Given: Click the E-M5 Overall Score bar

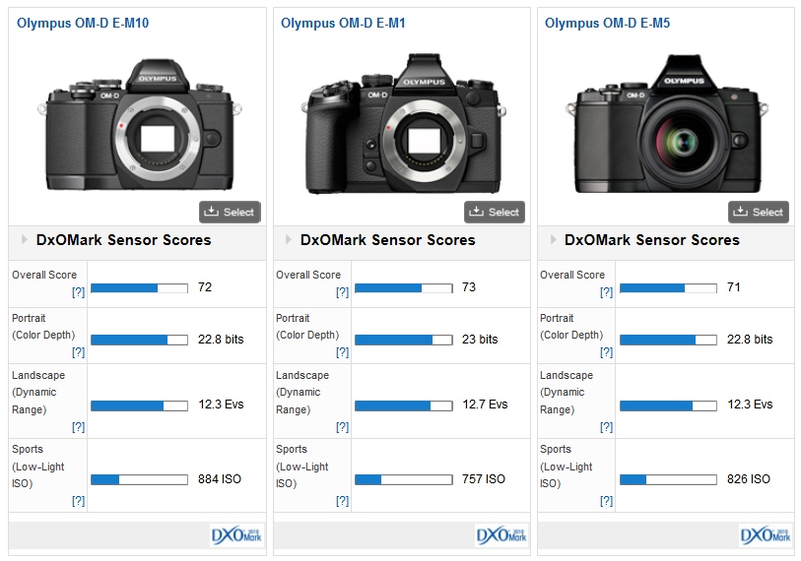Looking at the screenshot, I should (x=667, y=287).
